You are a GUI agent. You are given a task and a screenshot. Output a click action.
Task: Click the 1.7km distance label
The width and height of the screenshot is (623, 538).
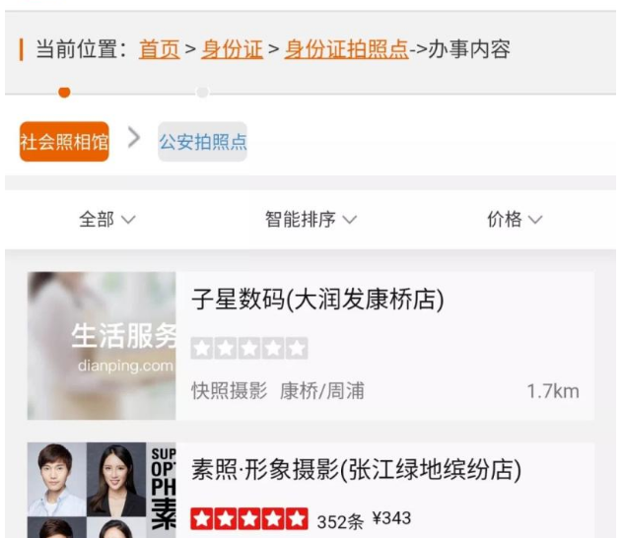click(553, 391)
